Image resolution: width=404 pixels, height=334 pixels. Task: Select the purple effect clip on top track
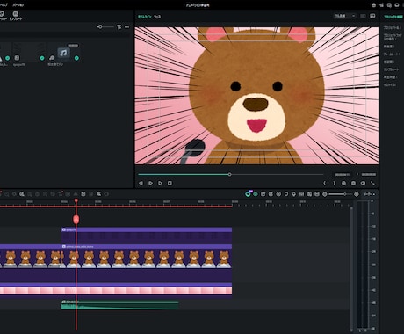[147, 235]
